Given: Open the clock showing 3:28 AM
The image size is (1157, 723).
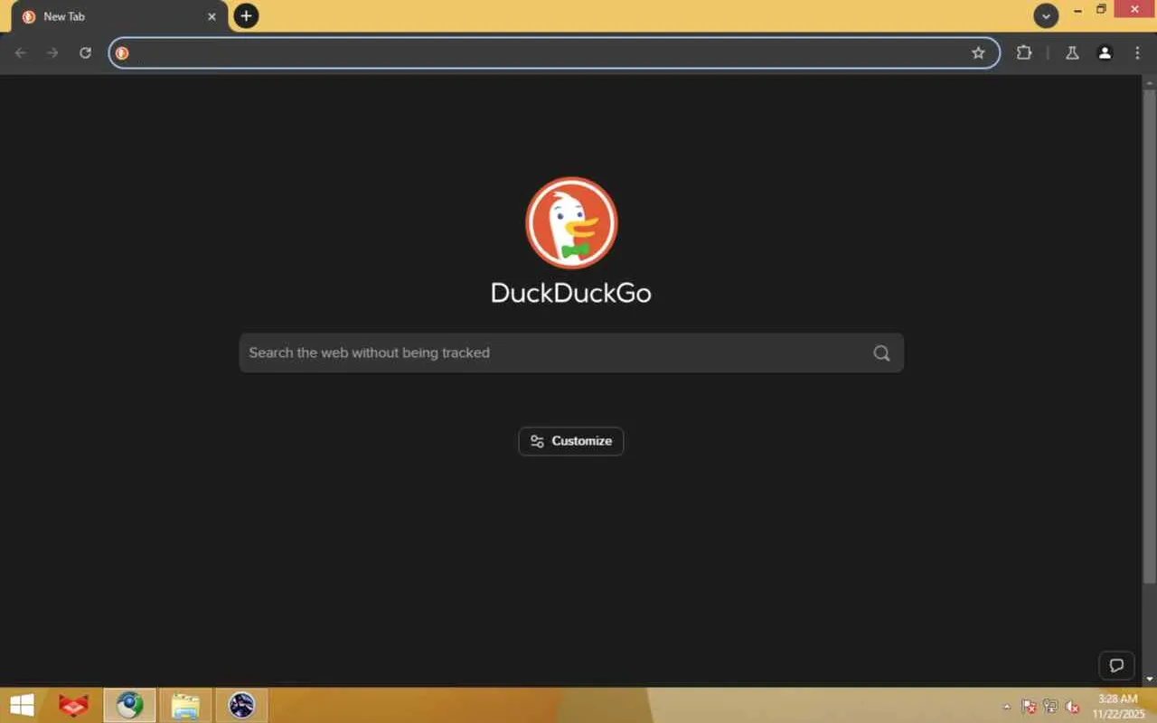Looking at the screenshot, I should (1118, 706).
